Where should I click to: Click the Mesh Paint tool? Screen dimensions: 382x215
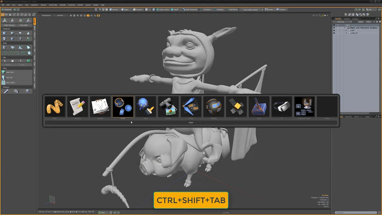(x=17, y=72)
